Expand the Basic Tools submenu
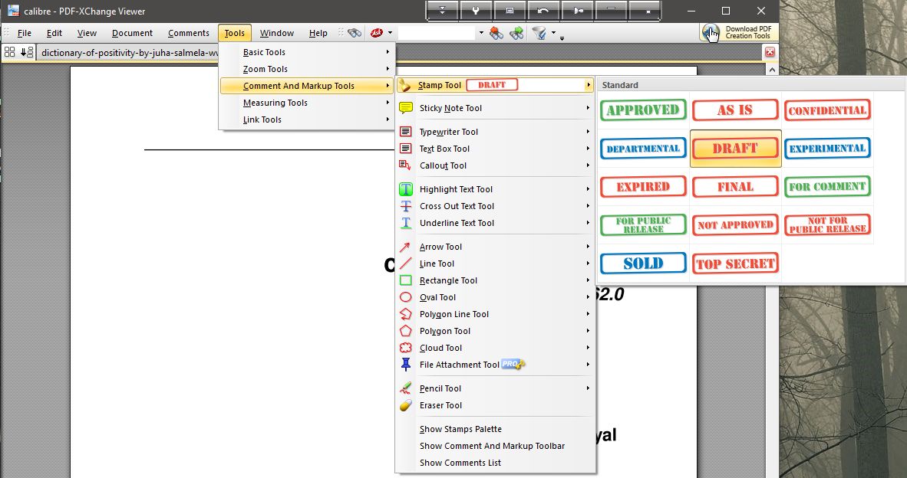 click(307, 52)
